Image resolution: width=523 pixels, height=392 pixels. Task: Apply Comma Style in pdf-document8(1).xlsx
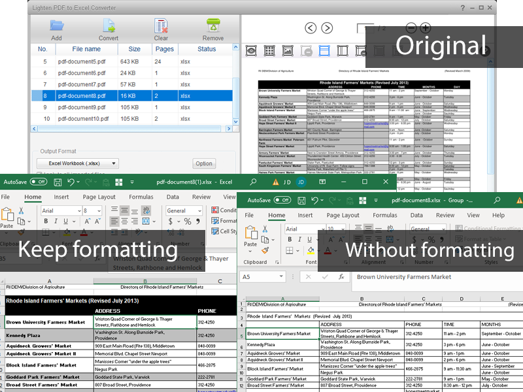coord(198,221)
